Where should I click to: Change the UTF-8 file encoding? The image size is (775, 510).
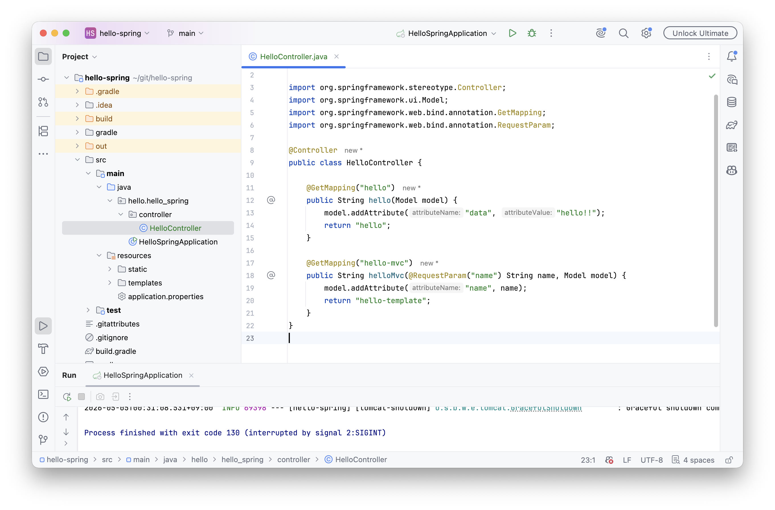pyautogui.click(x=651, y=460)
